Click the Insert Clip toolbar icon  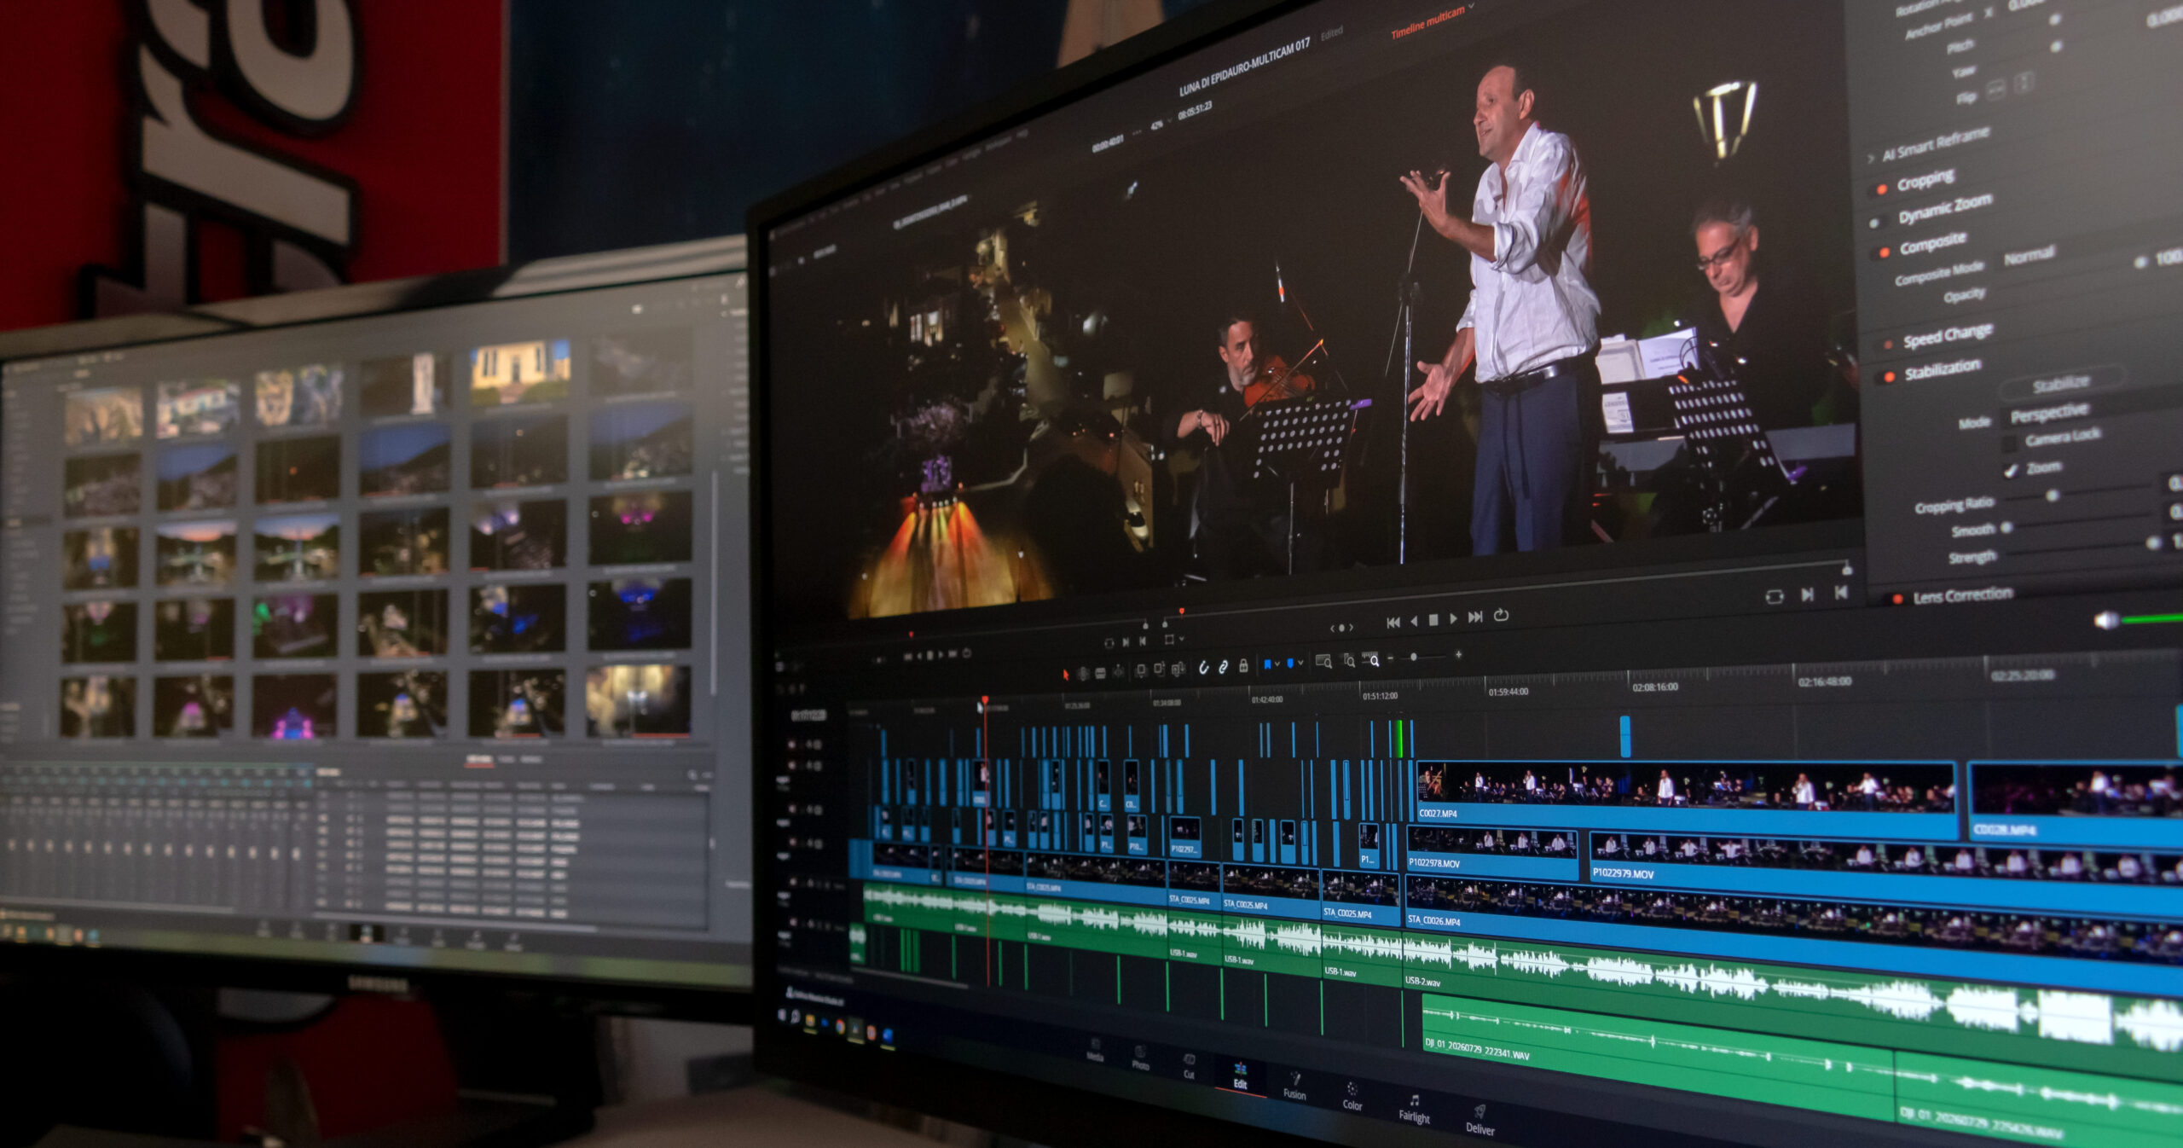(1141, 671)
